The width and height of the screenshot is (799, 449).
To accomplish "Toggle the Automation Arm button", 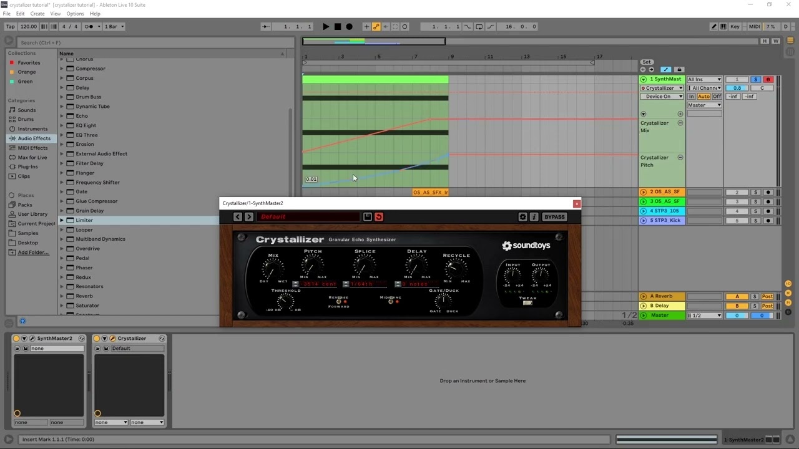I will [376, 26].
